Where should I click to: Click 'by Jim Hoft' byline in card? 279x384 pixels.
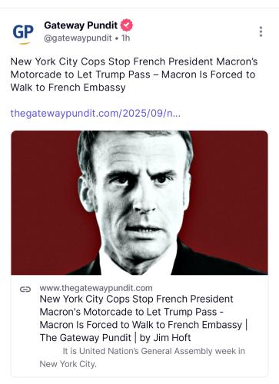tap(165, 338)
